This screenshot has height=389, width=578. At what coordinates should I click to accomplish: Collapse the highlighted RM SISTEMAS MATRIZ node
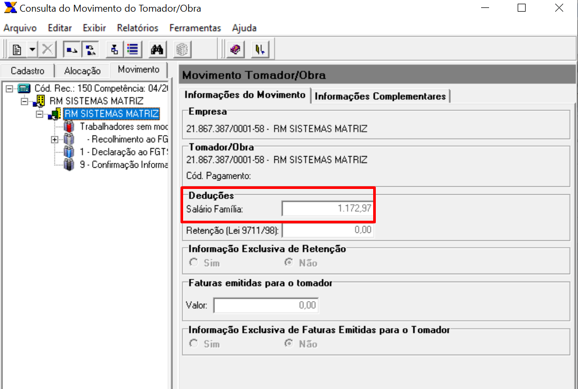pos(39,114)
